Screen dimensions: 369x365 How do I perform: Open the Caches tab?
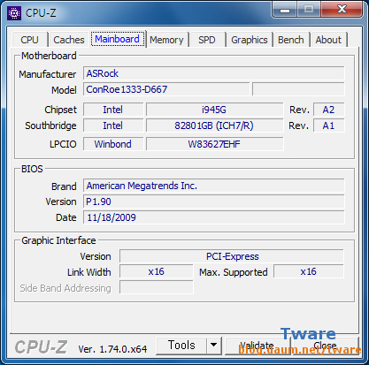coord(69,40)
